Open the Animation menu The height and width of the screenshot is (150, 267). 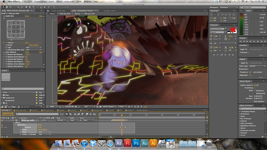[x=69, y=1]
